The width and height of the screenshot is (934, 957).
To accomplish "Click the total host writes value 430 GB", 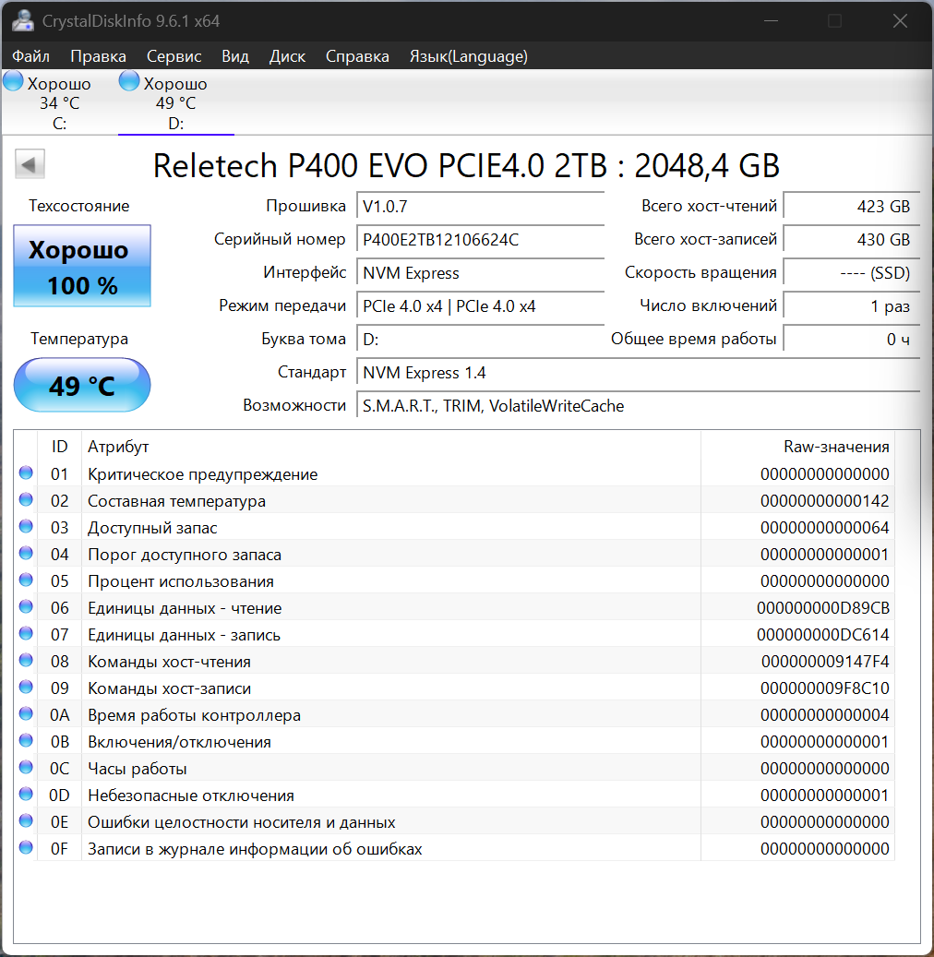I will tap(852, 239).
